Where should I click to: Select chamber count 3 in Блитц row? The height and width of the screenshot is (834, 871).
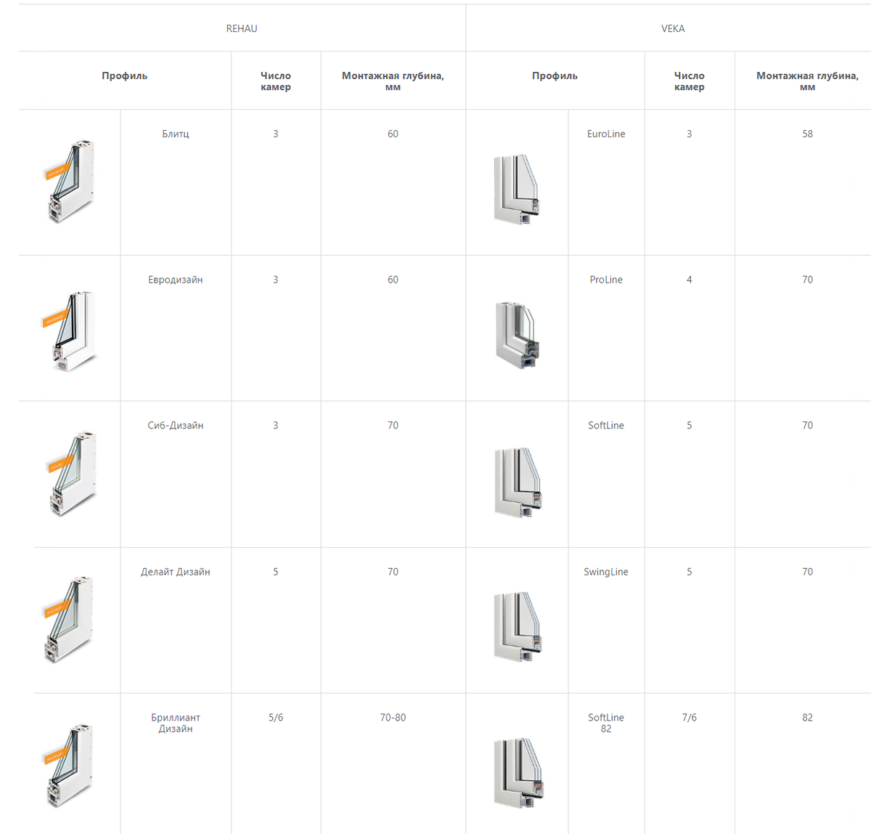(276, 134)
